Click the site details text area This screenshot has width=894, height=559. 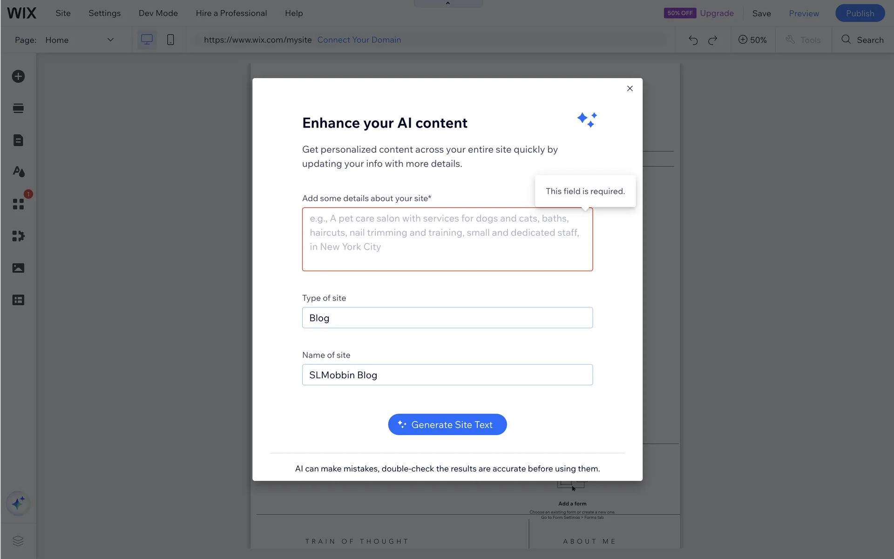pyautogui.click(x=447, y=239)
